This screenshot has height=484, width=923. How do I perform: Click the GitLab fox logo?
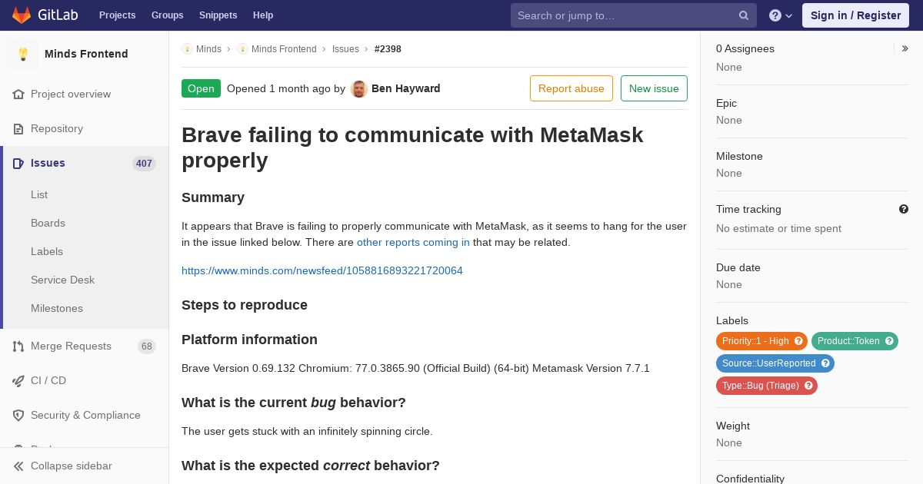[22, 15]
